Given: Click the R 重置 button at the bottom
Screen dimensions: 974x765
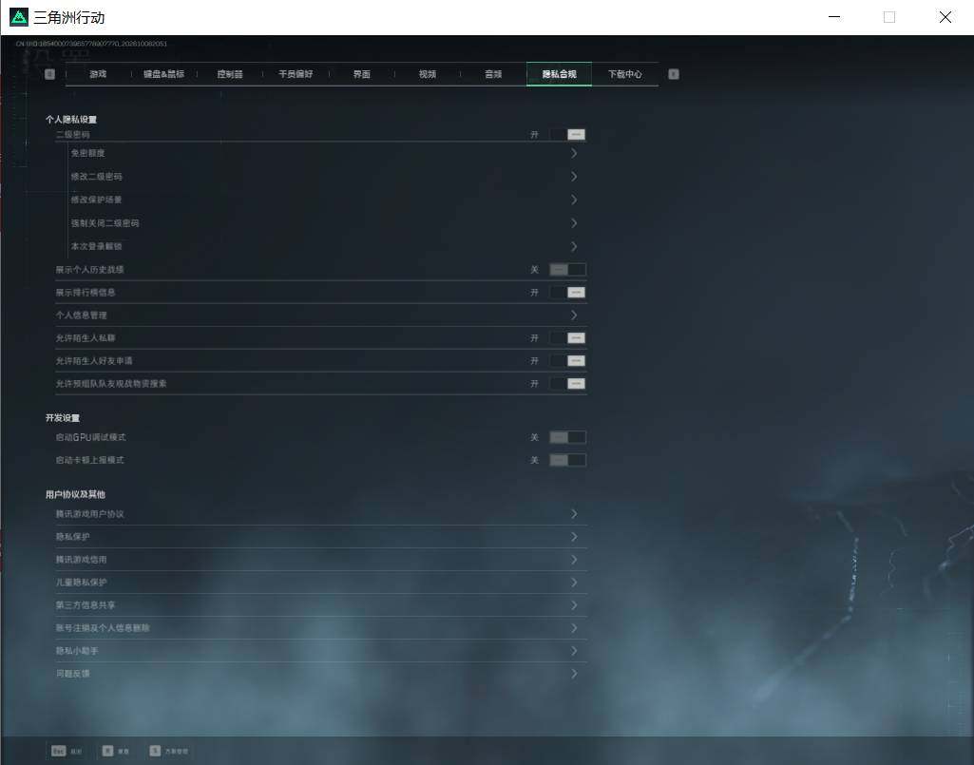Looking at the screenshot, I should [x=116, y=752].
